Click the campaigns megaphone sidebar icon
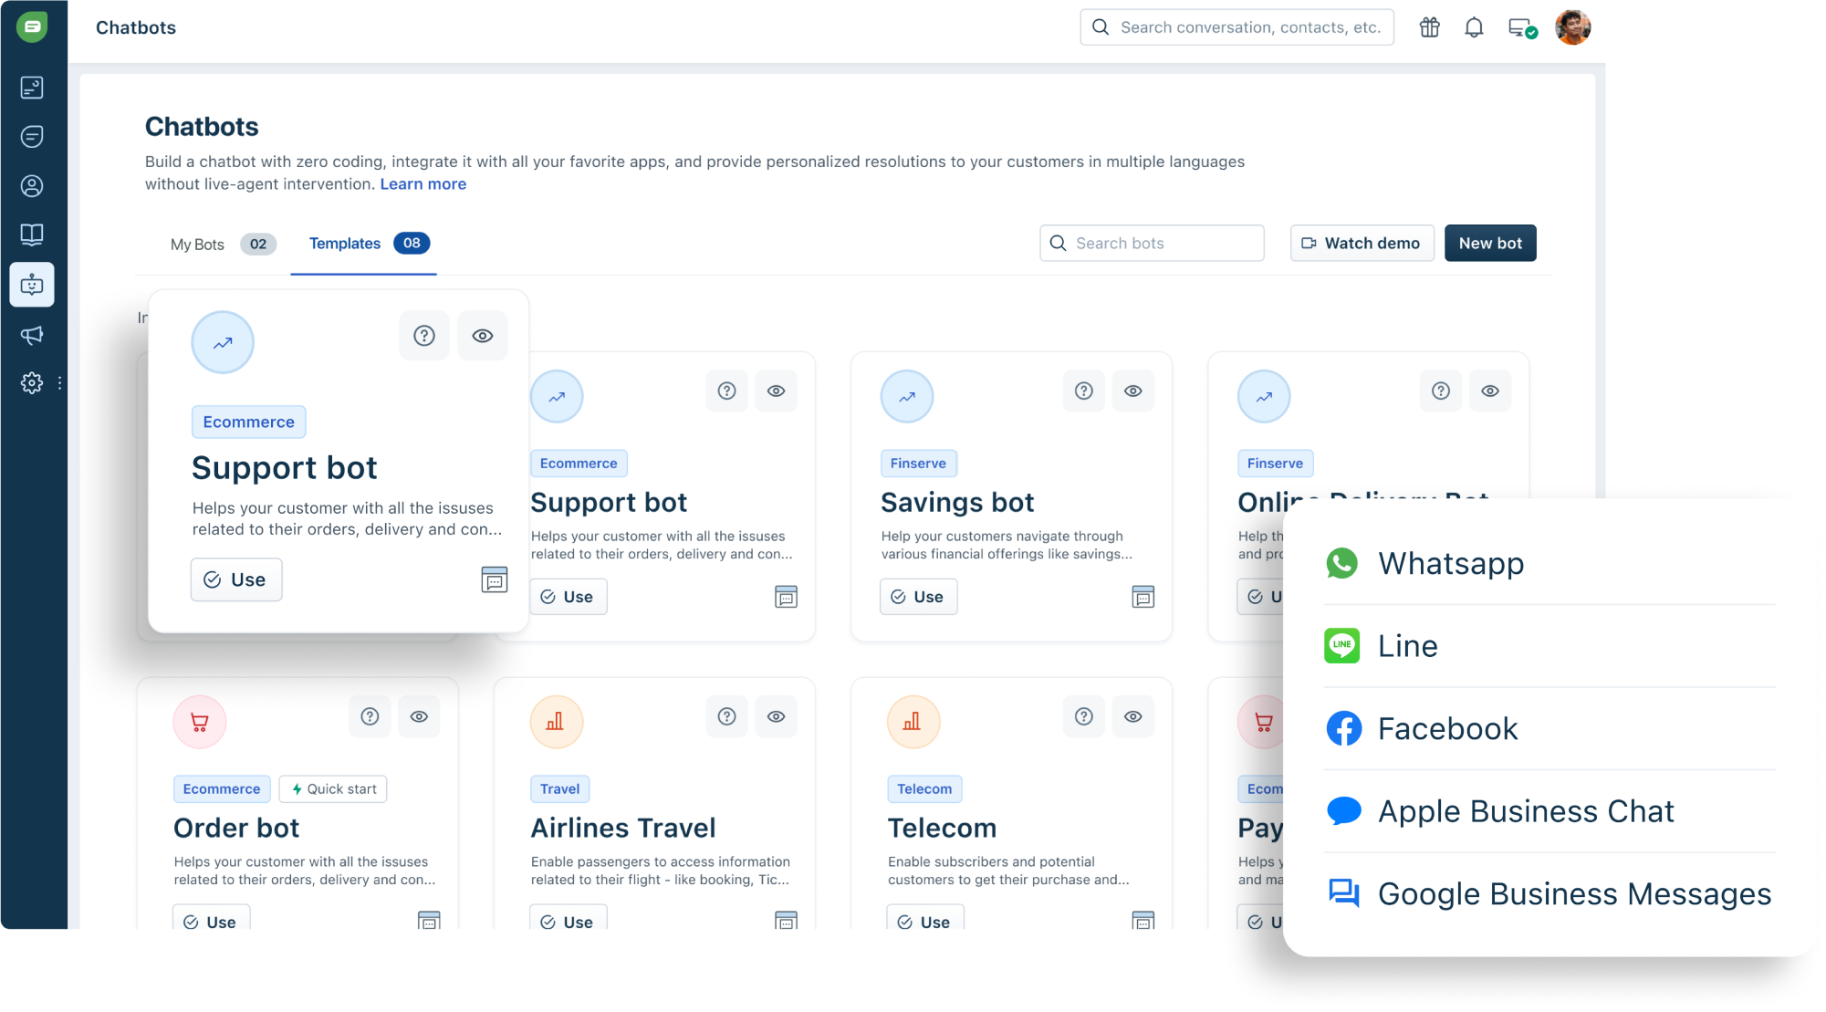1826x1012 pixels. pyautogui.click(x=32, y=335)
